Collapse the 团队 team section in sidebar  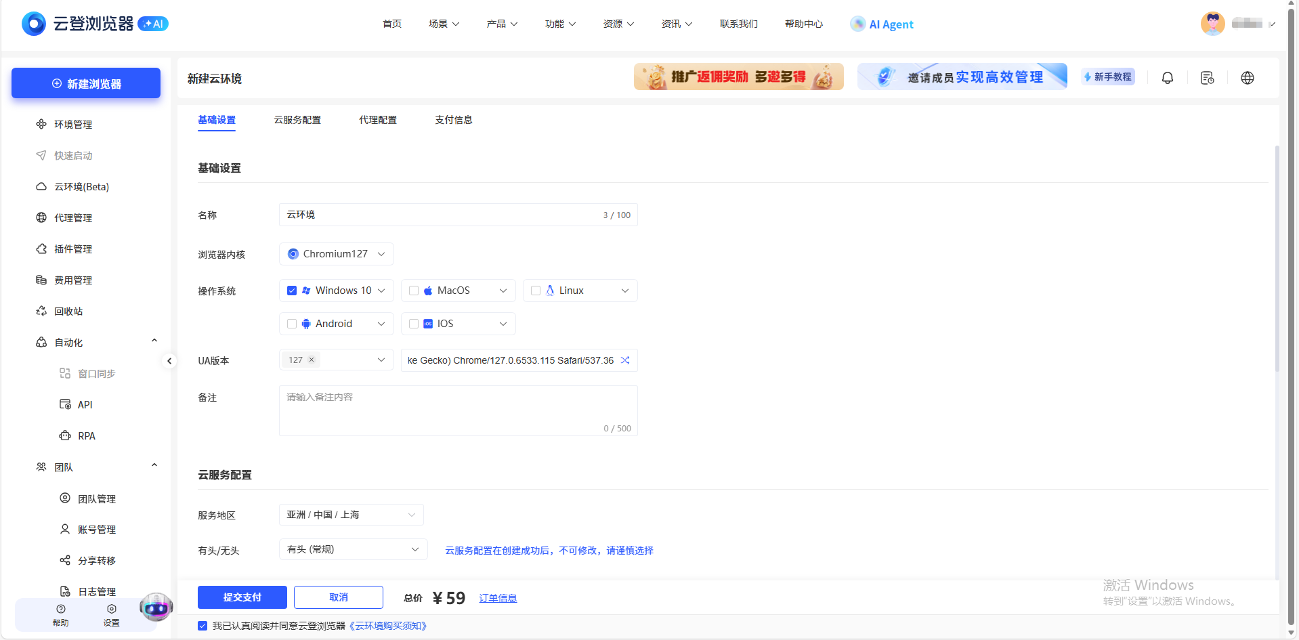tap(154, 465)
